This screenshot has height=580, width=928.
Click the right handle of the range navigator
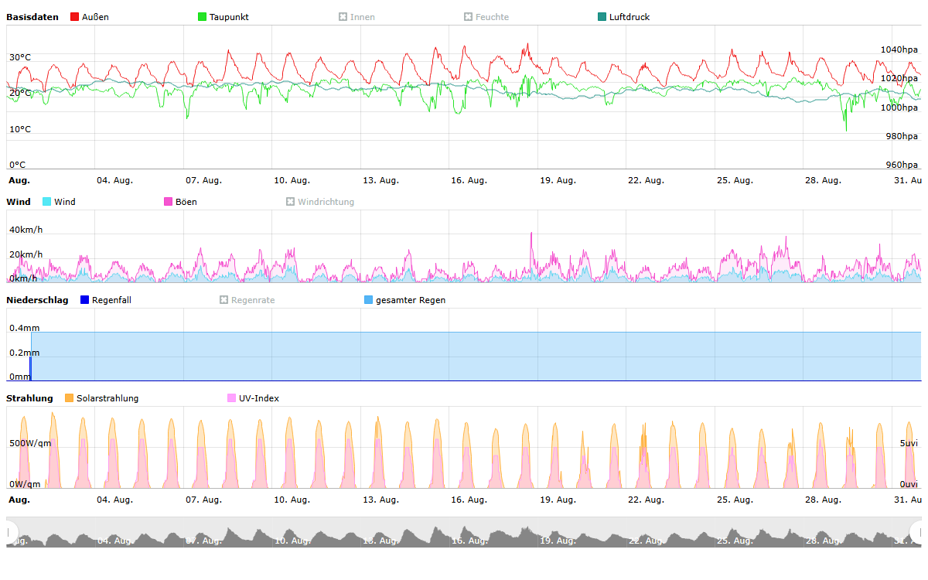(x=918, y=532)
